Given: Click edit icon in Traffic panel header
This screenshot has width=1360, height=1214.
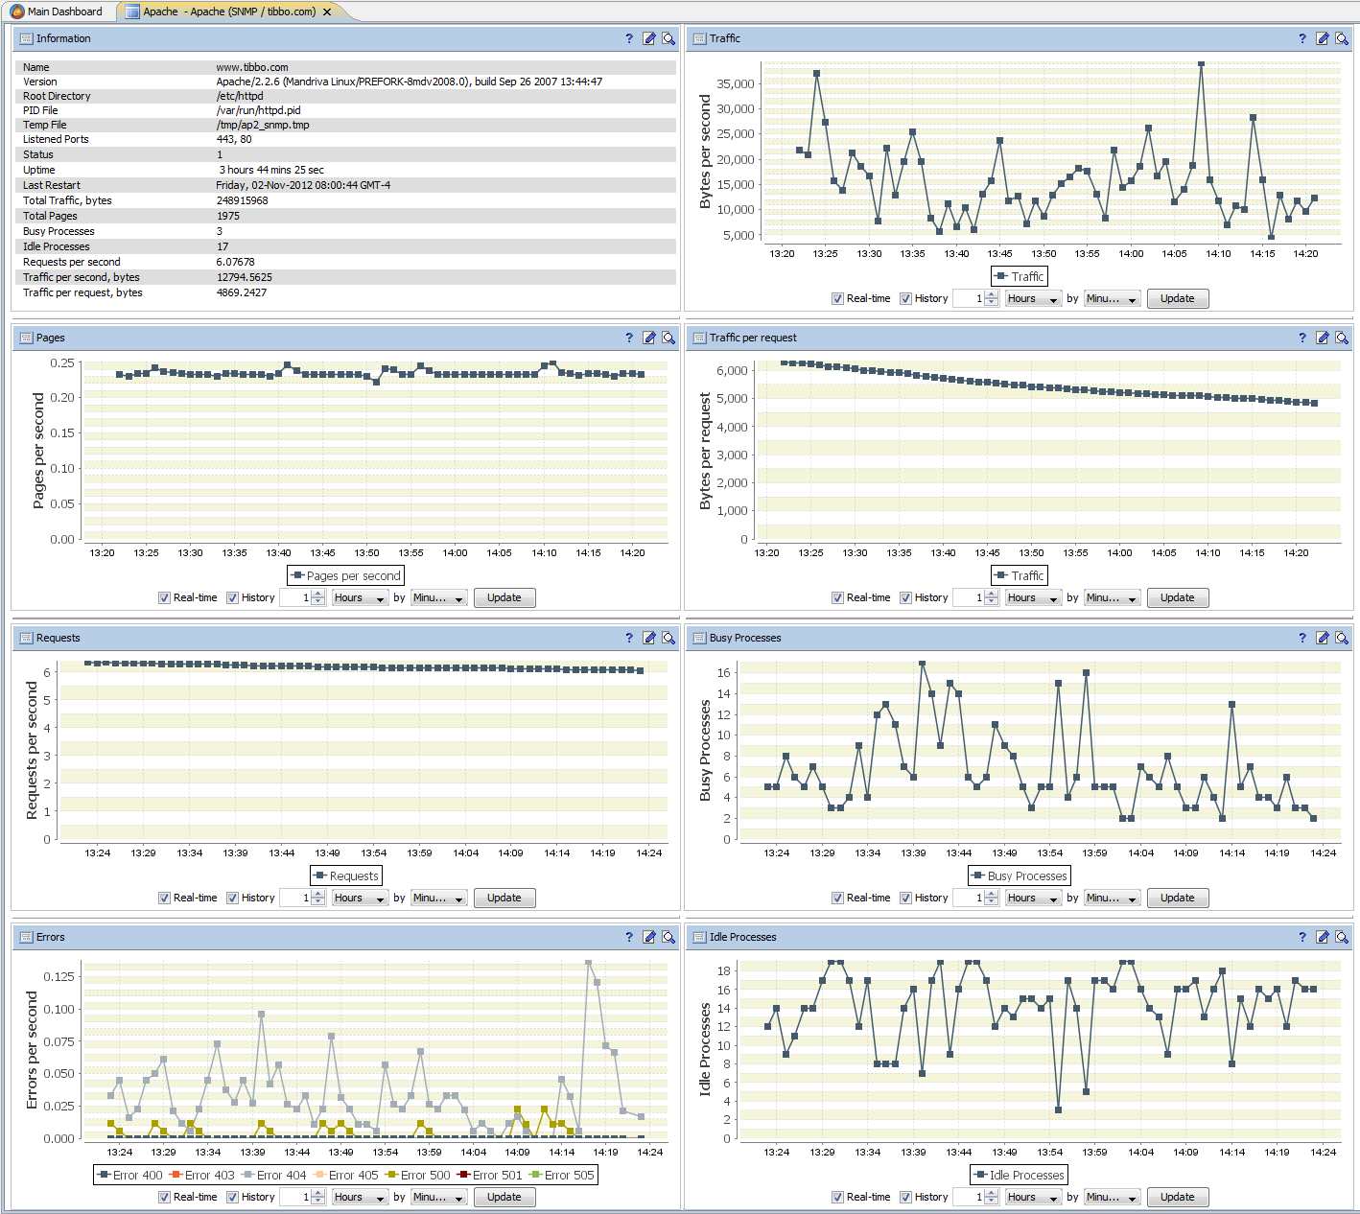Looking at the screenshot, I should click(x=1322, y=38).
